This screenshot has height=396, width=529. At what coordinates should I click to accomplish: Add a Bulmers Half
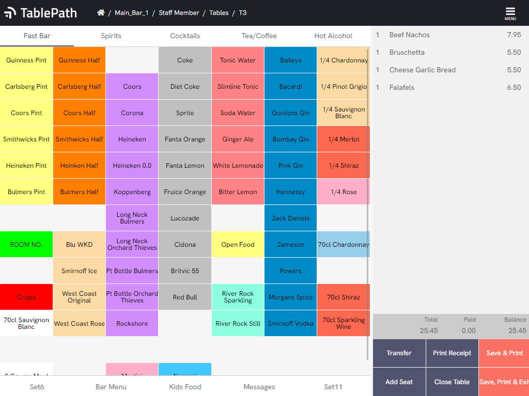79,192
